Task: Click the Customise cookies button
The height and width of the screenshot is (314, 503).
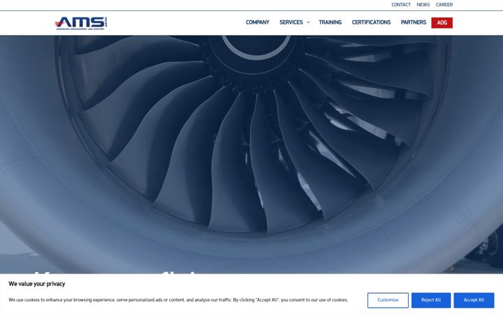Action: click(388, 300)
